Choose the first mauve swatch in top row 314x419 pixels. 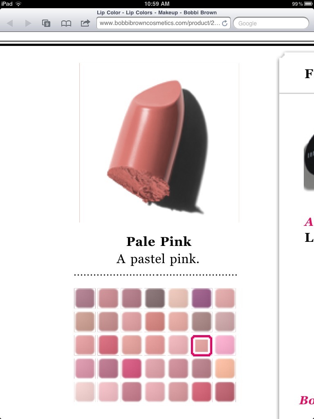(x=85, y=298)
